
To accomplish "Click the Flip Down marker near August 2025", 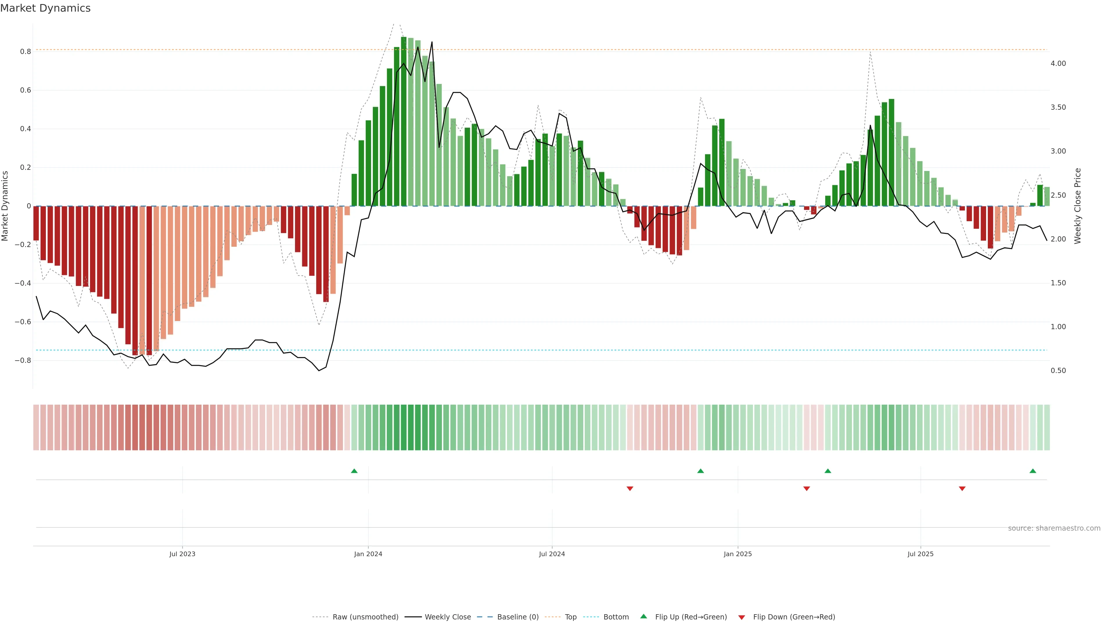I will tap(962, 489).
